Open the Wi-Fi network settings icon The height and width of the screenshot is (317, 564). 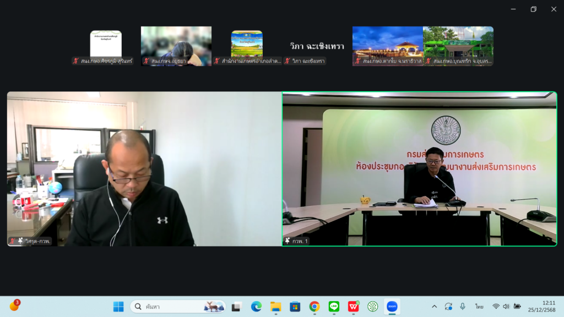click(496, 307)
